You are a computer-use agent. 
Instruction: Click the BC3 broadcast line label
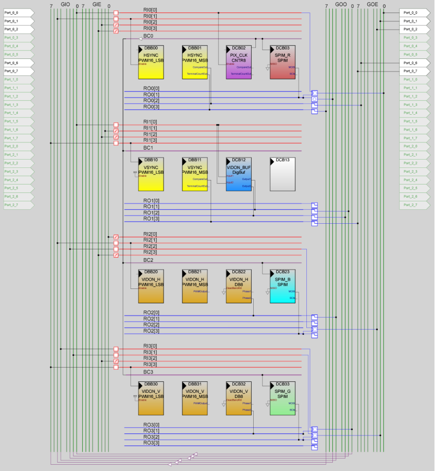(148, 372)
